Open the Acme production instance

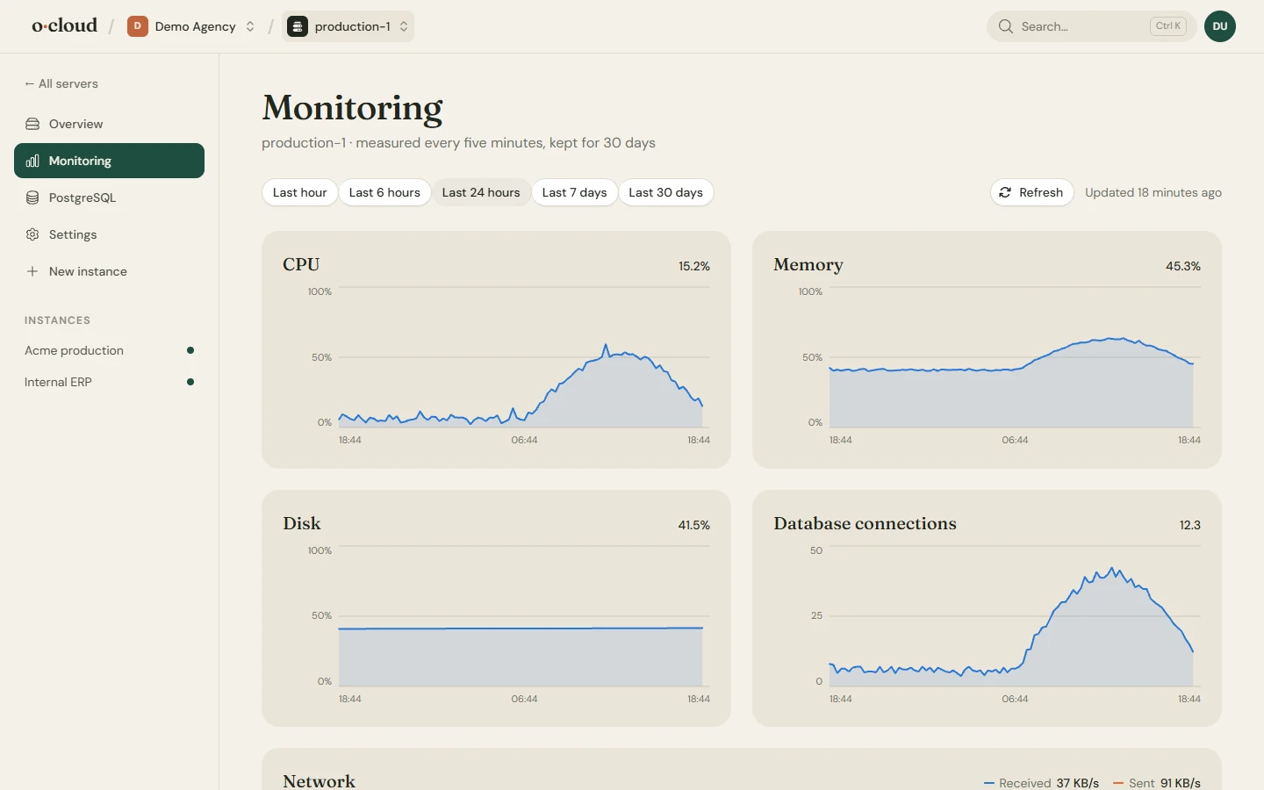click(109, 350)
